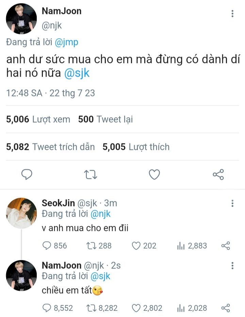Open reply on SeokJin's tweet

pyautogui.click(x=47, y=245)
